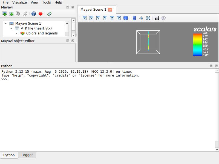Start script recording with the red circle
The image size is (219, 164).
[x=41, y=14]
